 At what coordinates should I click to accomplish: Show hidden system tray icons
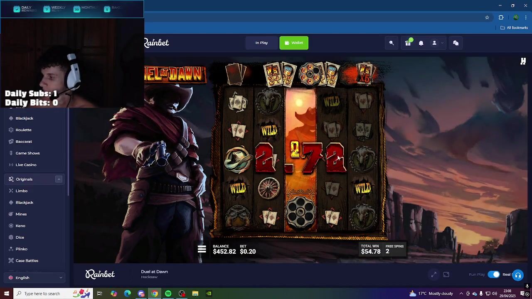(x=461, y=294)
